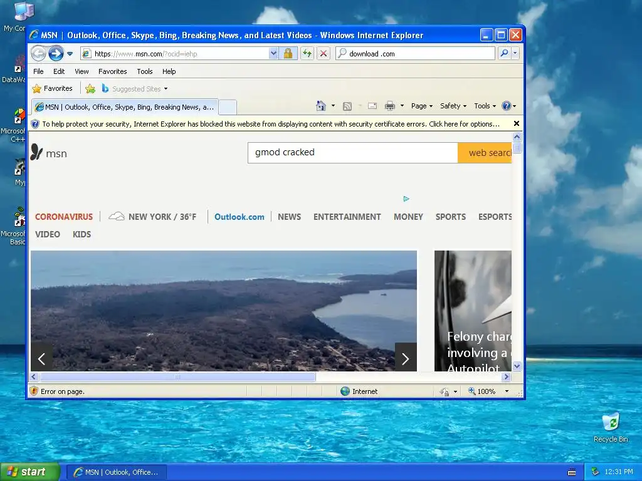Viewport: 642px width, 481px height.
Task: Open the CORONAVIRUS link
Action: (x=64, y=217)
